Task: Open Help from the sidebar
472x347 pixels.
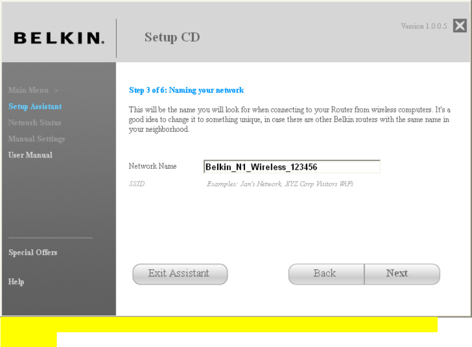Action: [x=16, y=281]
